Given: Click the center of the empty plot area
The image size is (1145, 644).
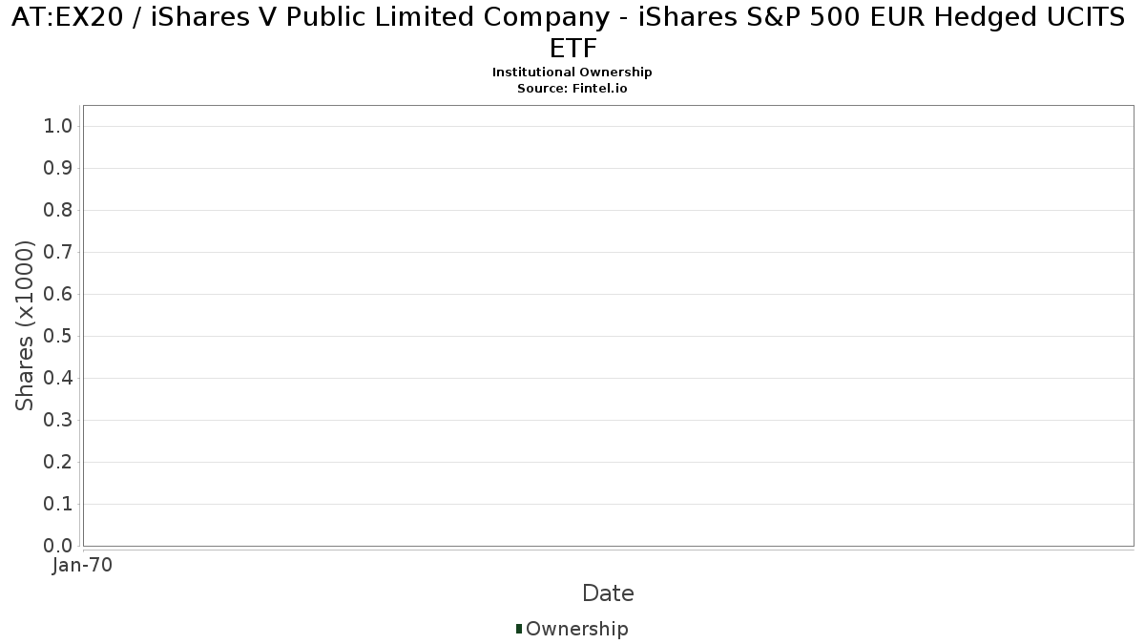Looking at the screenshot, I should point(608,325).
